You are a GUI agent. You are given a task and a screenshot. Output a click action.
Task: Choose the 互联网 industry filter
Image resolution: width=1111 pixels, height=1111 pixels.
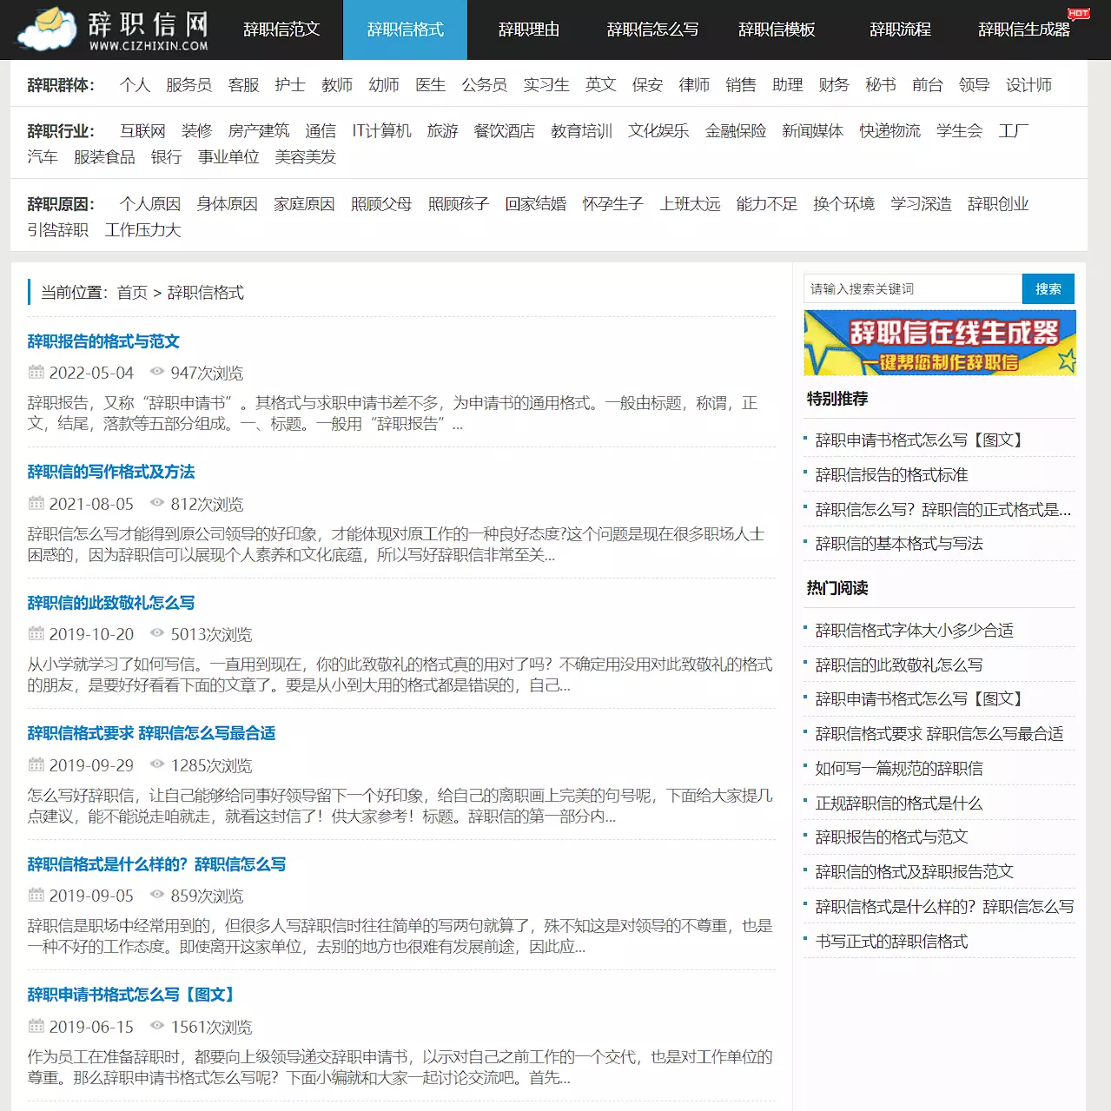[x=142, y=131]
